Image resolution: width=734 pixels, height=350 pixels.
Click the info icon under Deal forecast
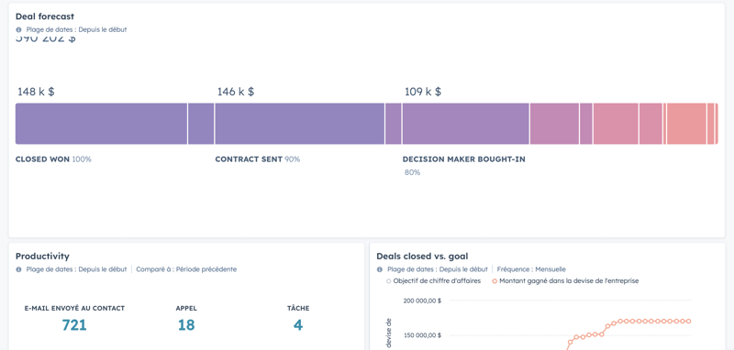(18, 29)
